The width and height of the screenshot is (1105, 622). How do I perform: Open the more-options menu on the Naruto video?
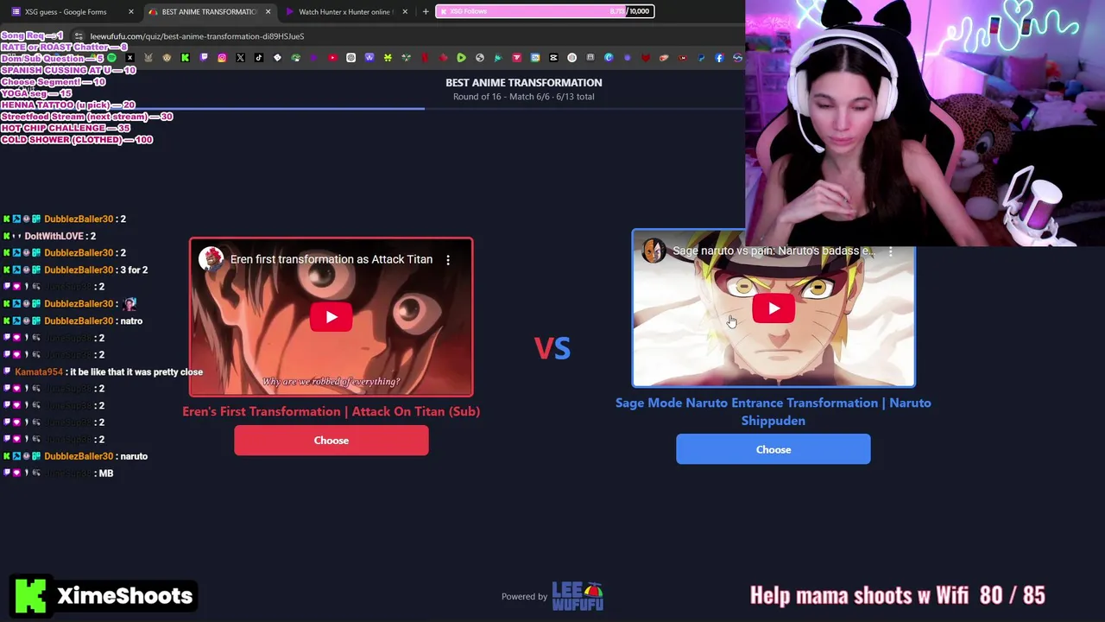(x=890, y=251)
